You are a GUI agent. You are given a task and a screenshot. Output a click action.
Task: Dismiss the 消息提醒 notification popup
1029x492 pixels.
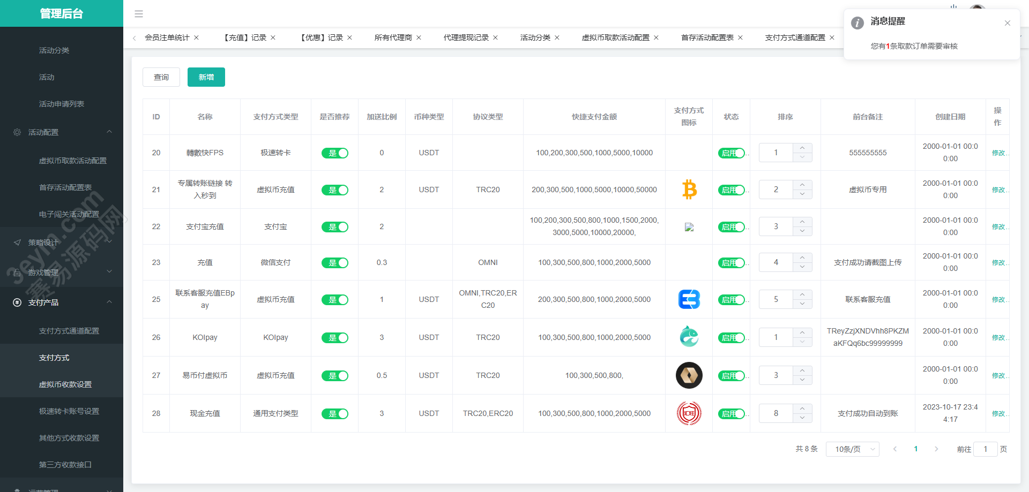(1007, 23)
